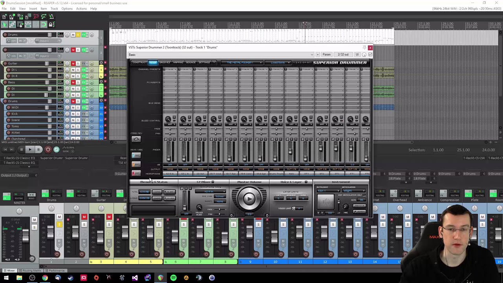Toggle Edit Articulation Only checkbox
The width and height of the screenshot is (503, 283).
click(x=364, y=195)
